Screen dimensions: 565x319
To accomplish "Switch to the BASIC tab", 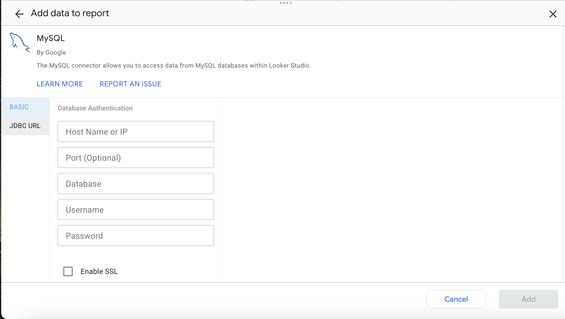I will 19,107.
